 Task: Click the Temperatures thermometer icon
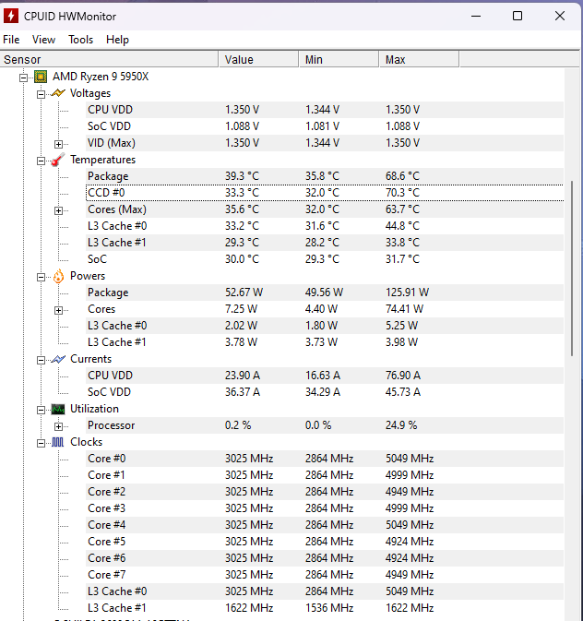tap(58, 160)
